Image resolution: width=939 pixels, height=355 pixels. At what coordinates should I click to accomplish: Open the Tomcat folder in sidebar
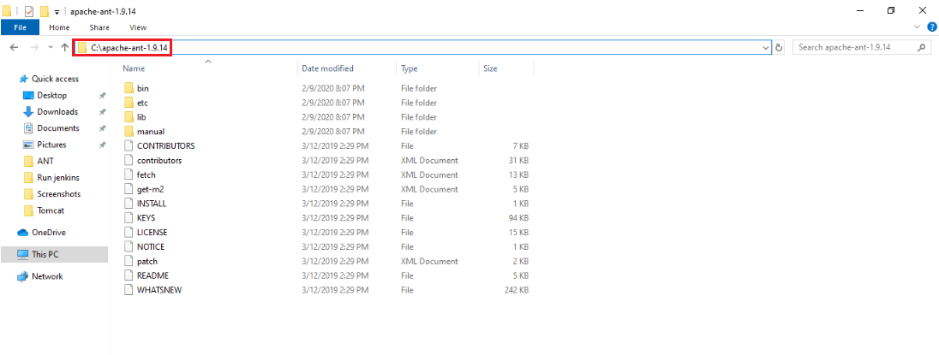point(51,210)
